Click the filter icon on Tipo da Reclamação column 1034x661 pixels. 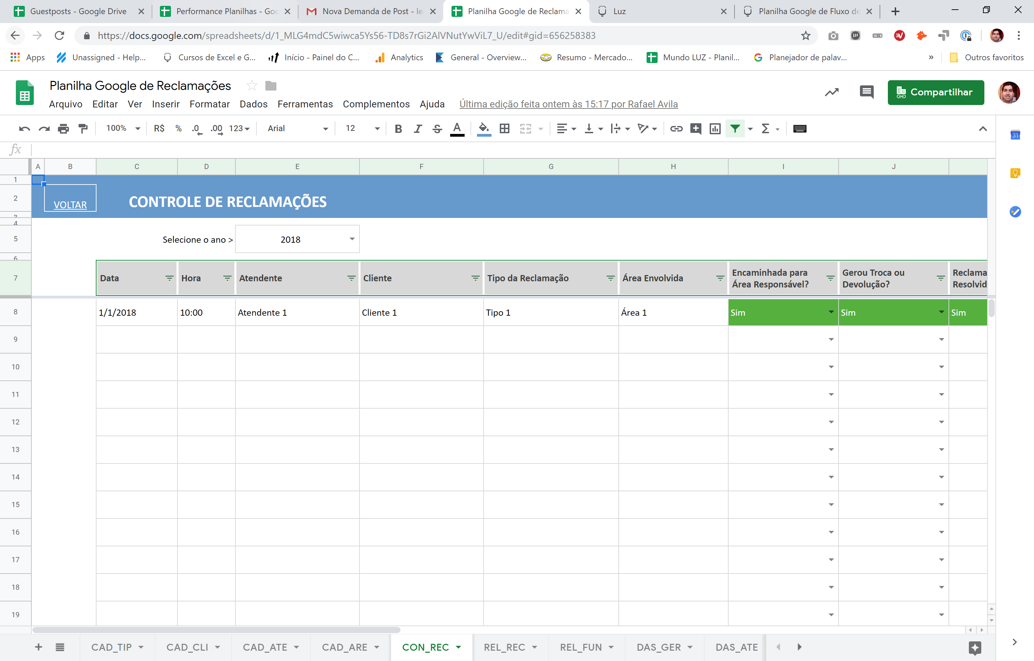pyautogui.click(x=609, y=277)
